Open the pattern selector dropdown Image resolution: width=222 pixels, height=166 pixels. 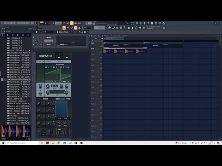click(99, 28)
